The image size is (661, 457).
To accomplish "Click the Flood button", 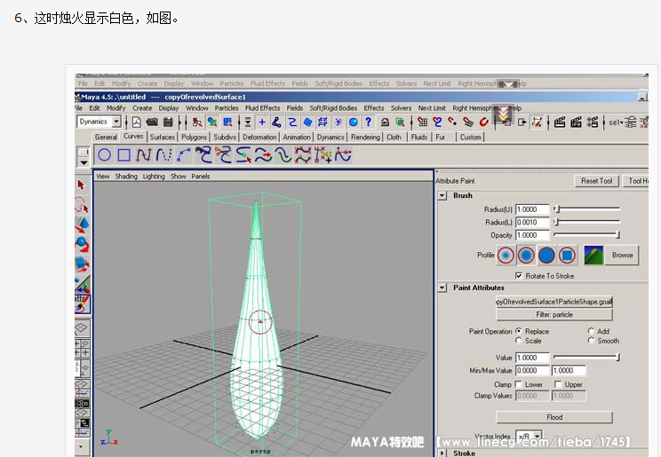I will click(554, 417).
